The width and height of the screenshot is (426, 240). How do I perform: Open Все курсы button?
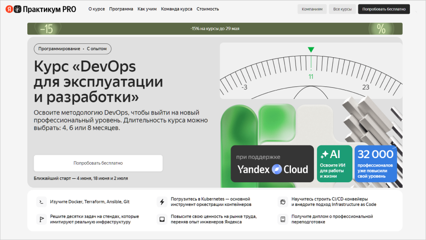click(x=342, y=9)
